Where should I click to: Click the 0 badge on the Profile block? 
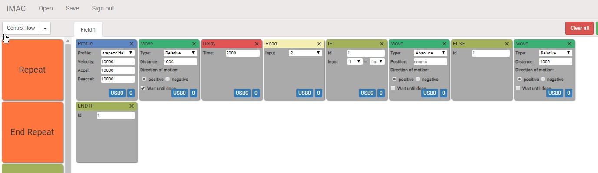tap(131, 93)
